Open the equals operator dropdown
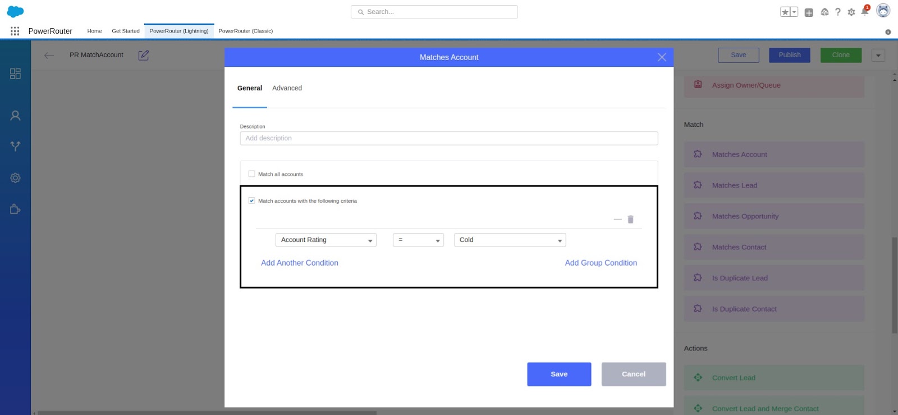Screen dimensions: 898x415 tap(418, 240)
